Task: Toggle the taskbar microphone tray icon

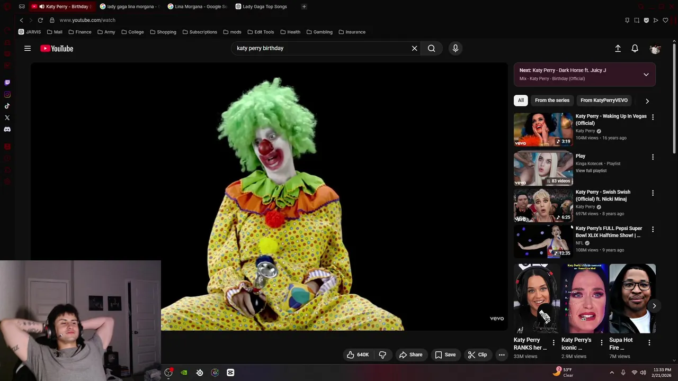Action: (x=623, y=373)
